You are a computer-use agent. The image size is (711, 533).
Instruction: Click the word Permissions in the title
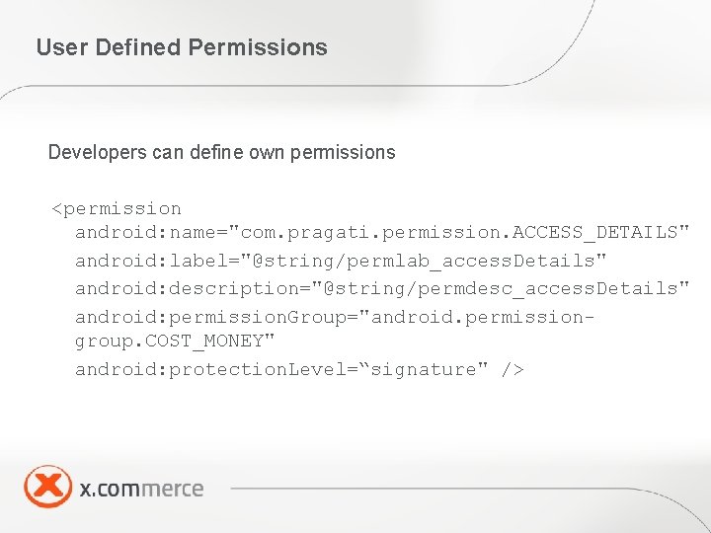tap(258, 47)
